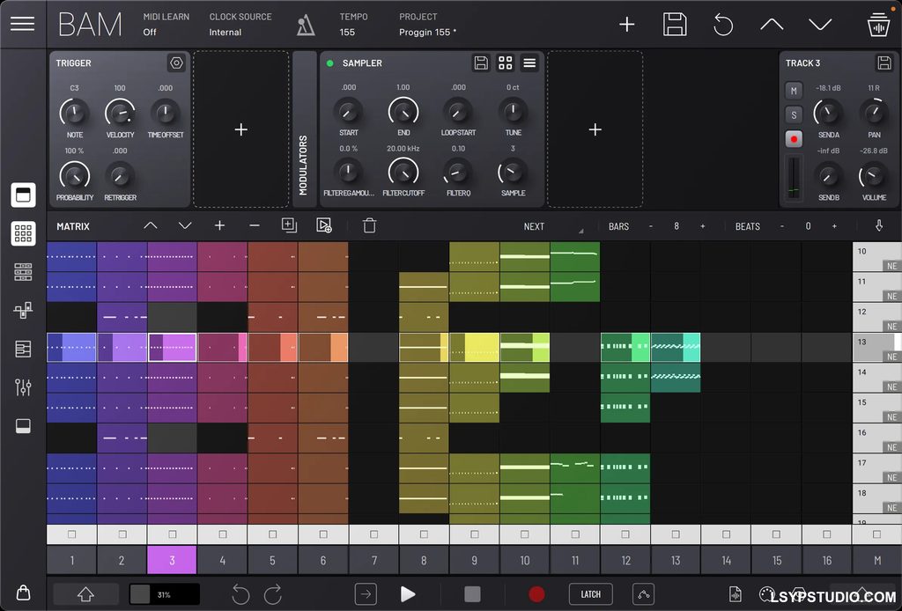Open the mixer sliders view in sidebar
The image size is (902, 611).
[23, 387]
